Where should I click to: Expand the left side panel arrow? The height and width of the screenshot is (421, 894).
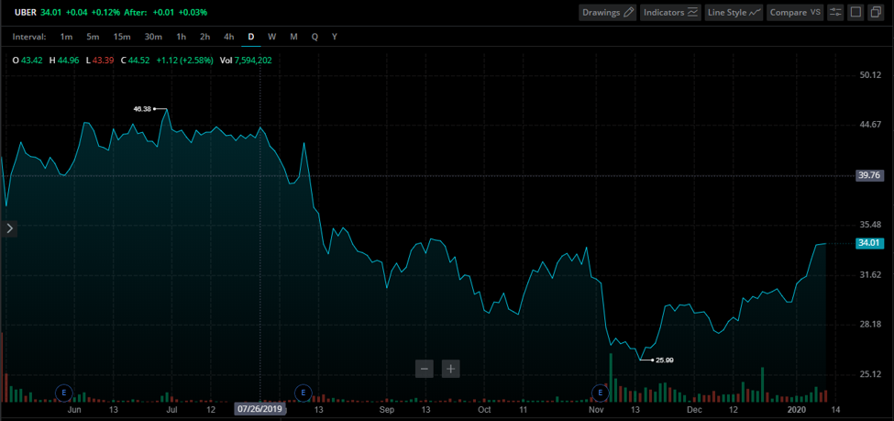9,228
